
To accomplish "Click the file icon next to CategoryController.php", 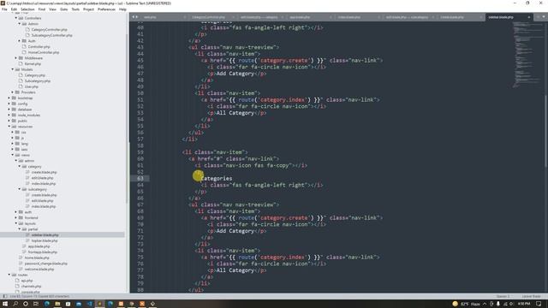I will coord(27,30).
